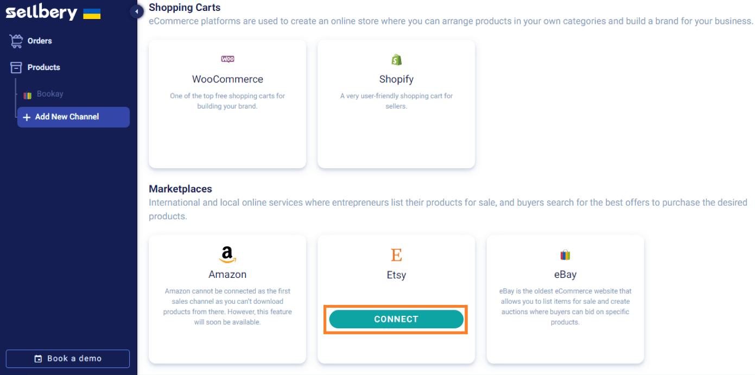This screenshot has height=375, width=755.
Task: Connect the Etsy marketplace
Action: 396,319
